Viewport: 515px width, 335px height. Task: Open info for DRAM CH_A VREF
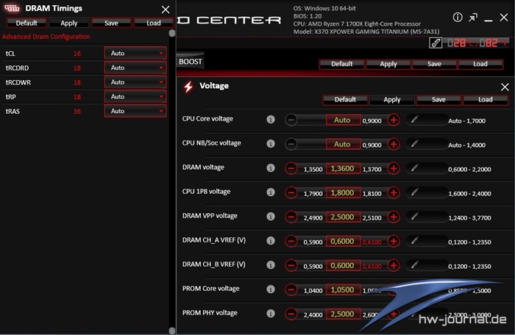pyautogui.click(x=271, y=241)
